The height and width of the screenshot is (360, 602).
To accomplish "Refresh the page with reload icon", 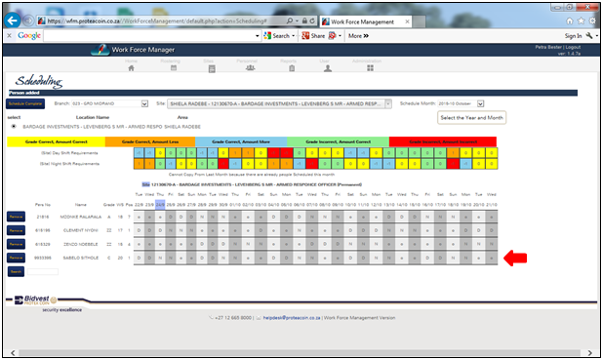I will point(312,20).
